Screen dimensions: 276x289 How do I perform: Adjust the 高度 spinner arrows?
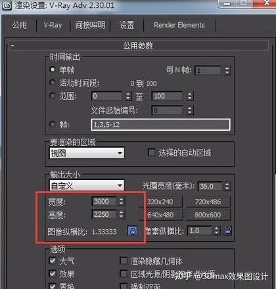pos(121,215)
